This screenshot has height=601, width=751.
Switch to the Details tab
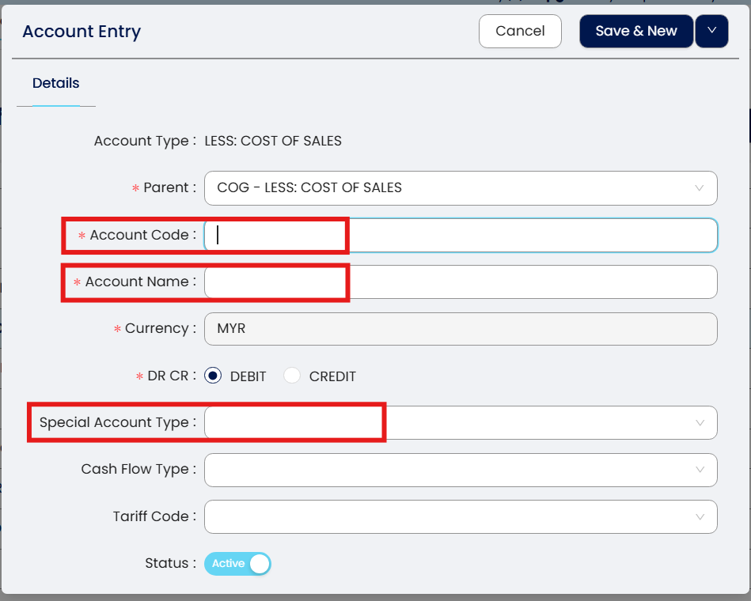coord(55,83)
